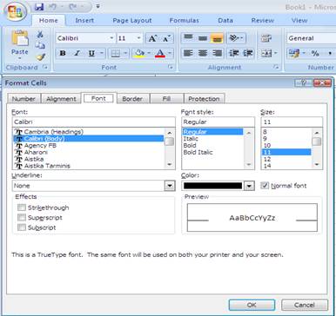Open the Border tab in Format Cells
336x316 pixels.
point(132,99)
